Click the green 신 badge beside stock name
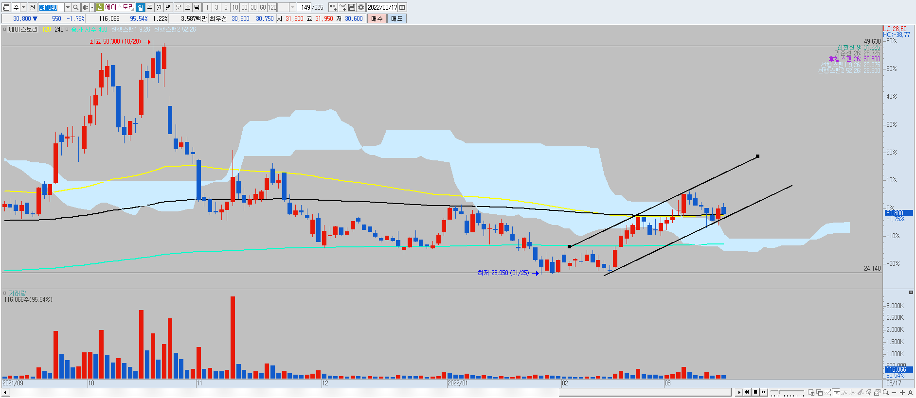Image resolution: width=916 pixels, height=398 pixels. [x=100, y=7]
